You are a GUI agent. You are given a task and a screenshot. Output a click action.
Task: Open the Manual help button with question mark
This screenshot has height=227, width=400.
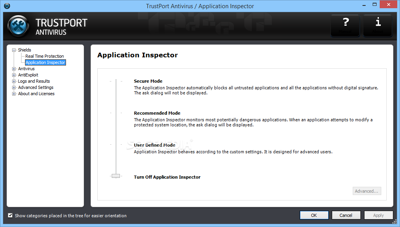(345, 25)
